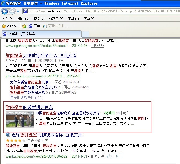This screenshot has height=164, width=180.
Task: Click the thumbs-up like icon
Action: pyautogui.click(x=108, y=156)
